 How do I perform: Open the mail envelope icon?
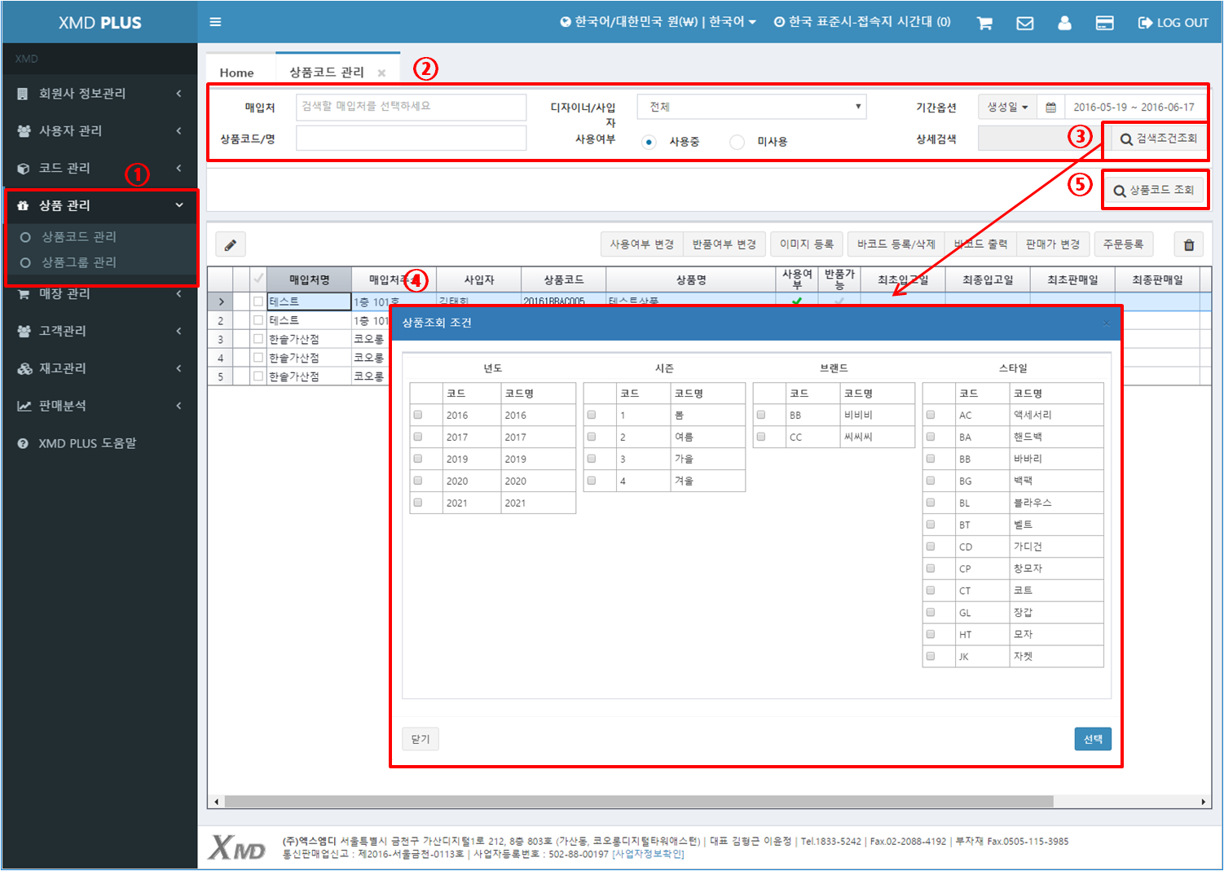(1025, 23)
